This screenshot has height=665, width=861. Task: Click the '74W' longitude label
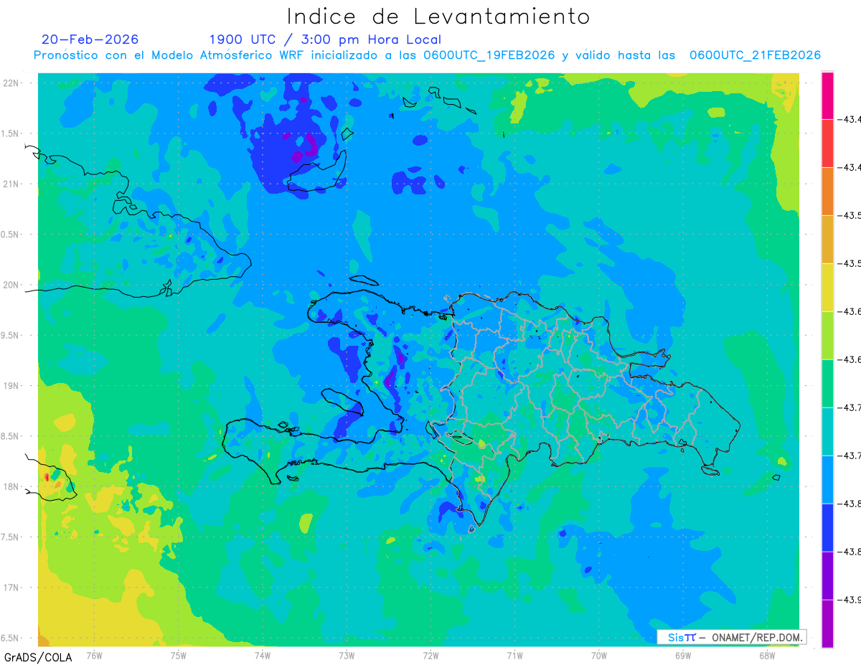pos(262,655)
